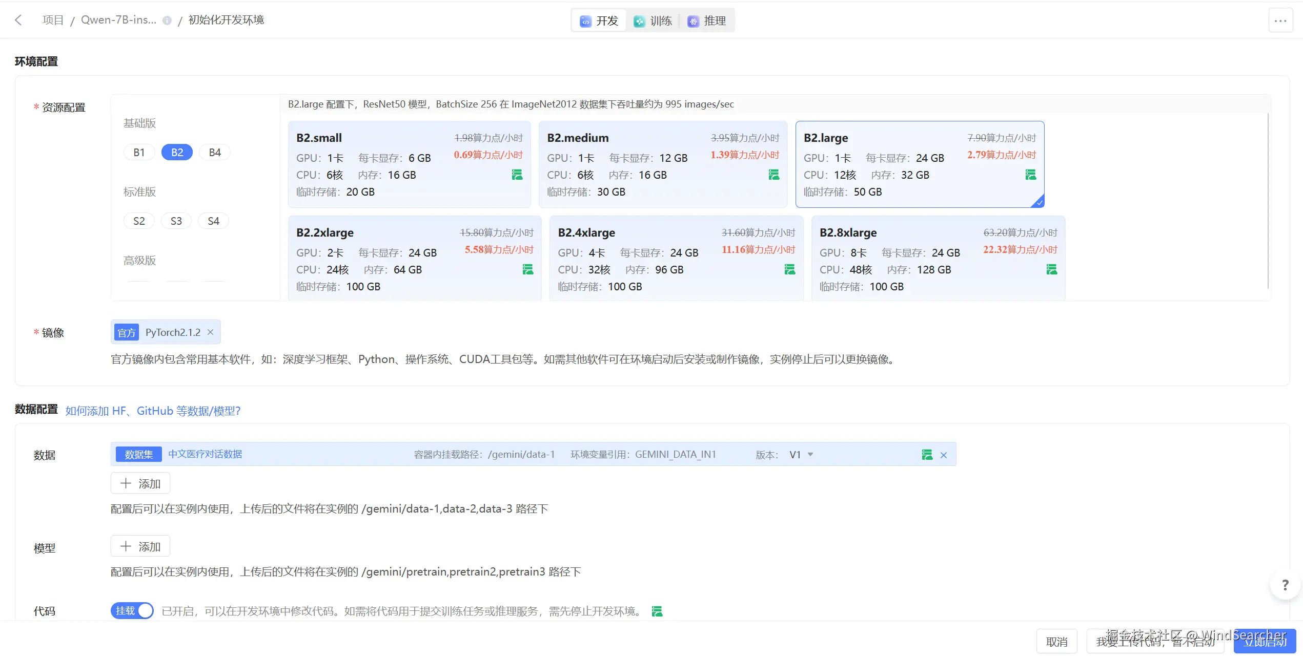Viewport: 1303px width, 659px height.
Task: Open the more options ellipsis menu
Action: pyautogui.click(x=1280, y=20)
